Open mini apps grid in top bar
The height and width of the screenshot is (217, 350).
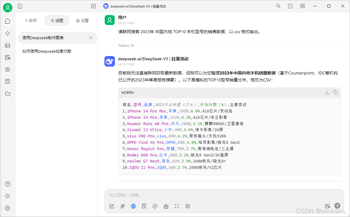point(303,6)
